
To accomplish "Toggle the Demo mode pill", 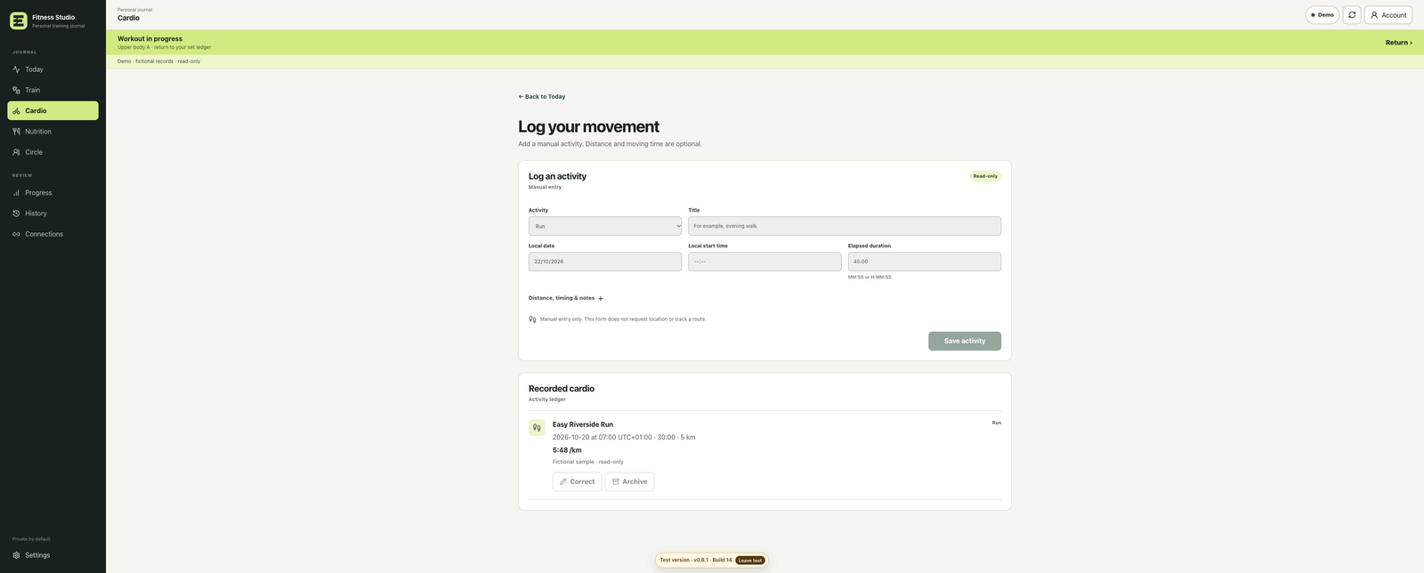I will click(1322, 15).
